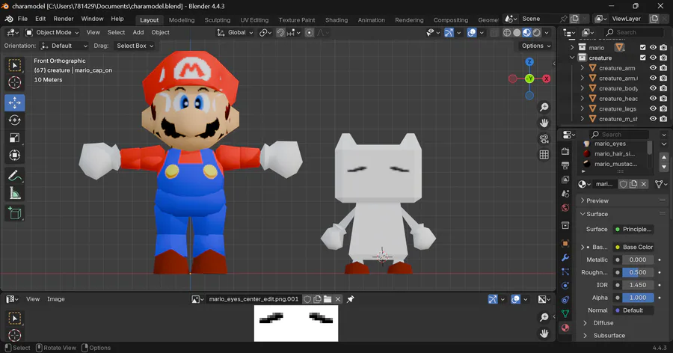Viewport: 673px width, 353px height.
Task: Hide the mario collection with eye icon
Action: (x=654, y=48)
